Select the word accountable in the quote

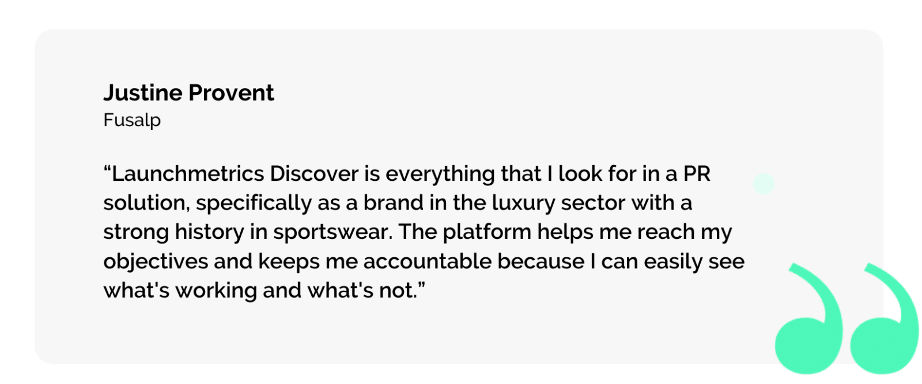[427, 261]
